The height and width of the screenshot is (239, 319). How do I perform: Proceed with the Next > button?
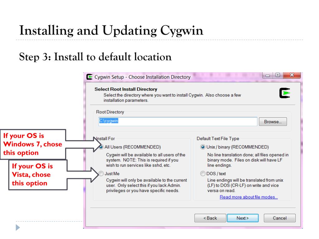click(243, 218)
